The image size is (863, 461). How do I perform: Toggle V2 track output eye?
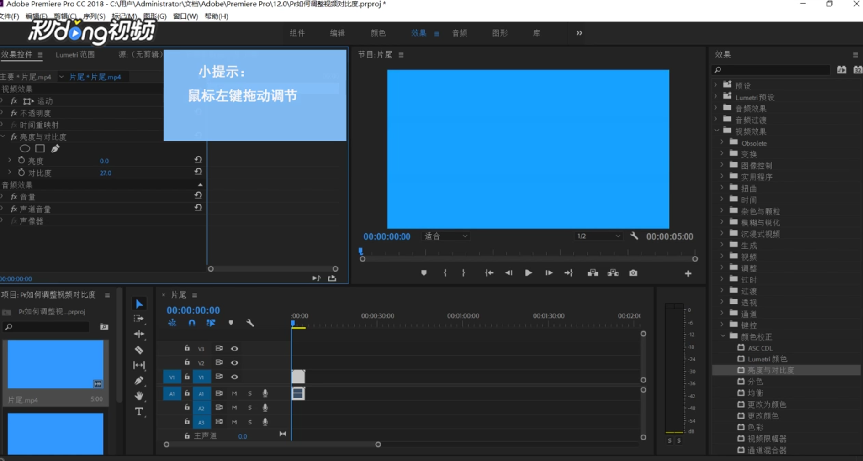click(234, 363)
